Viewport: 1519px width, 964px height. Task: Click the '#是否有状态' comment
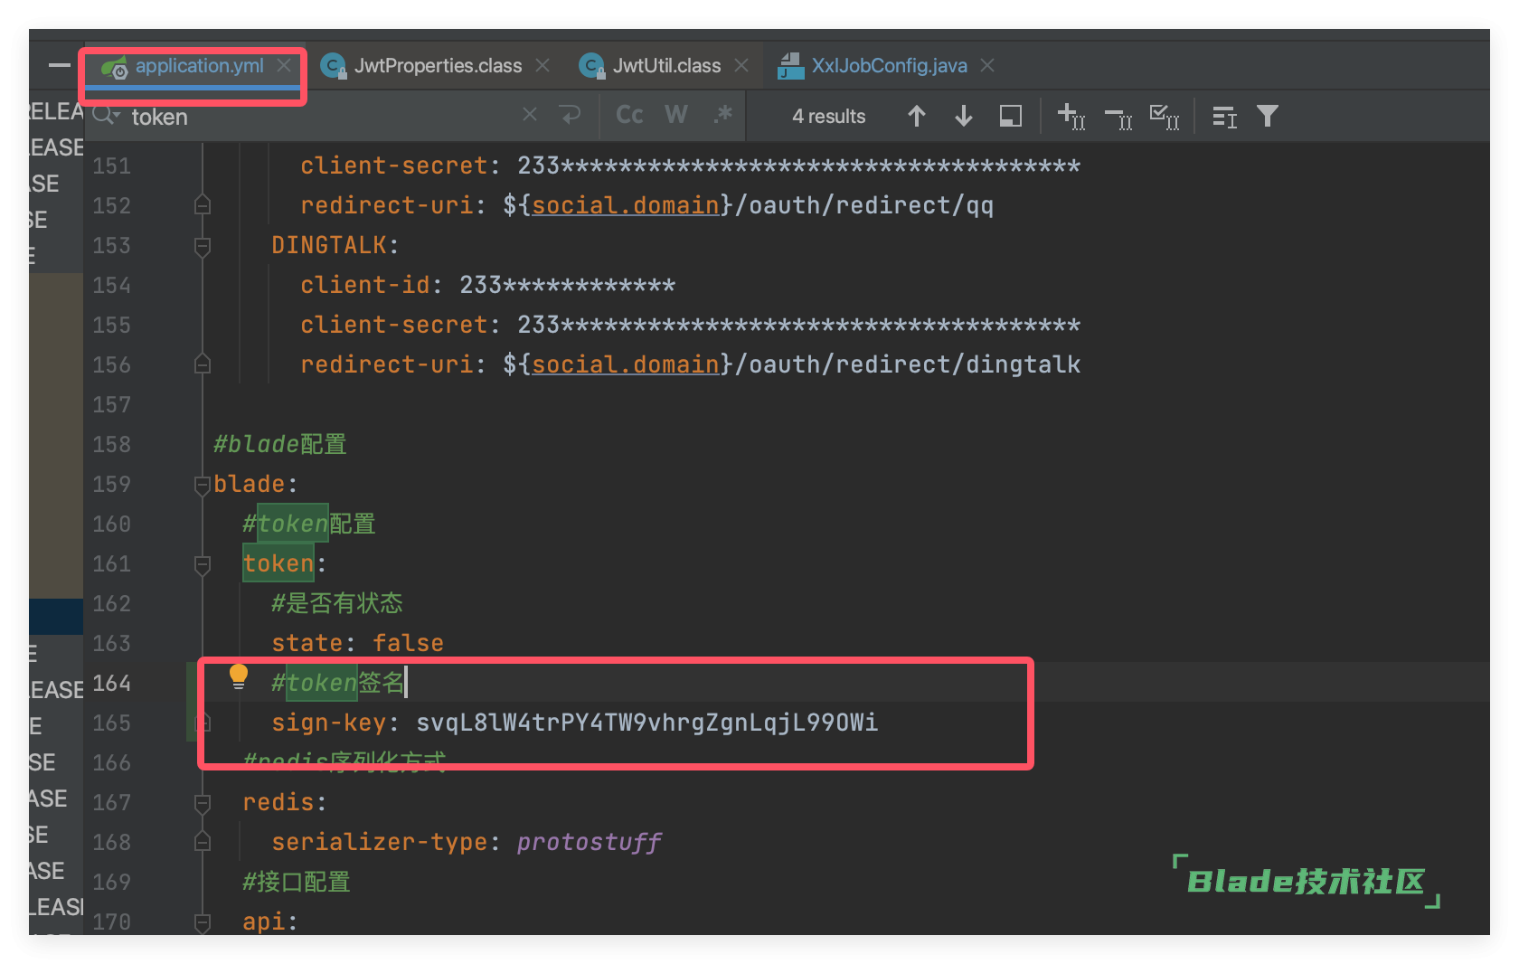tap(336, 603)
